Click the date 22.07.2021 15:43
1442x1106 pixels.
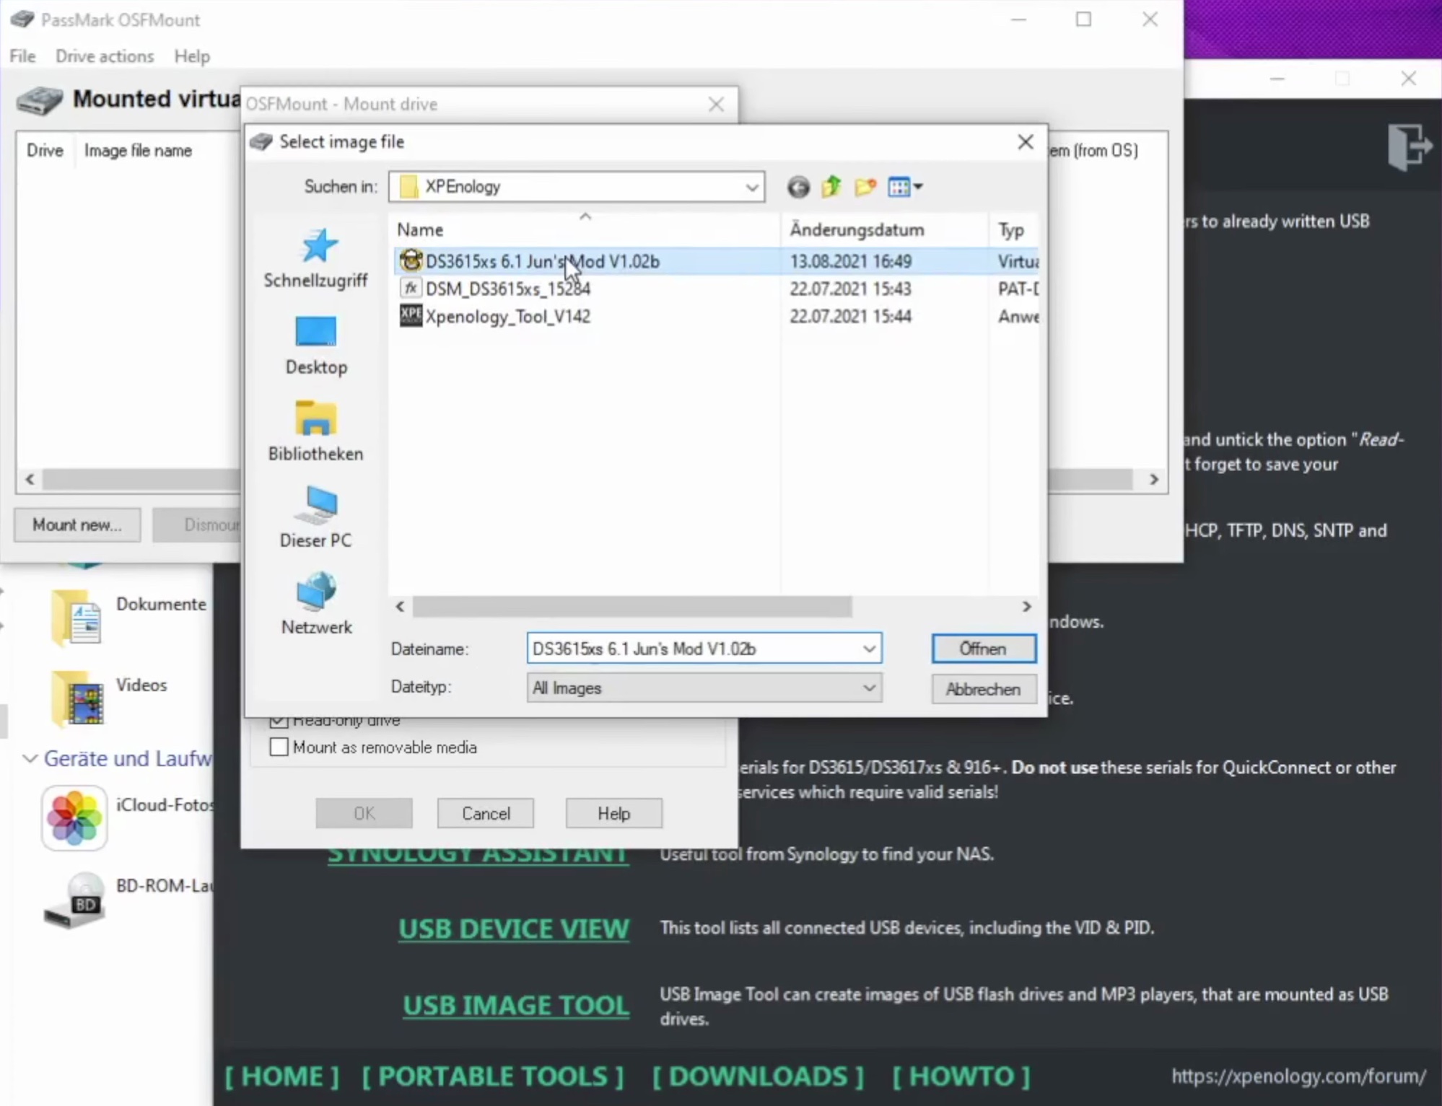pos(850,289)
